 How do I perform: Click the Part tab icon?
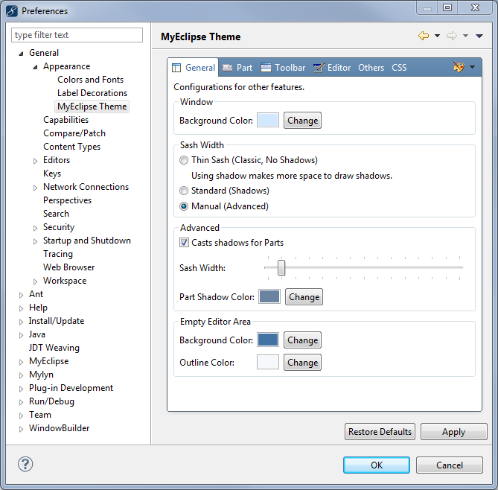coord(227,68)
